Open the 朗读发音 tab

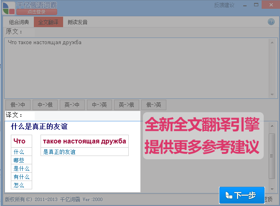77,22
